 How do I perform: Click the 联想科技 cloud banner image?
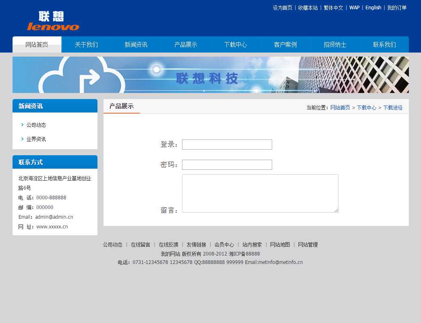[210, 75]
